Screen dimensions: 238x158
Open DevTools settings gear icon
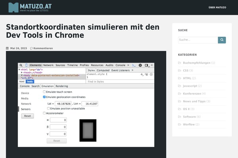click(140, 65)
